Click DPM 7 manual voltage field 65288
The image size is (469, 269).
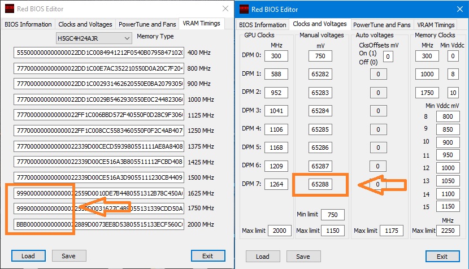coord(320,184)
